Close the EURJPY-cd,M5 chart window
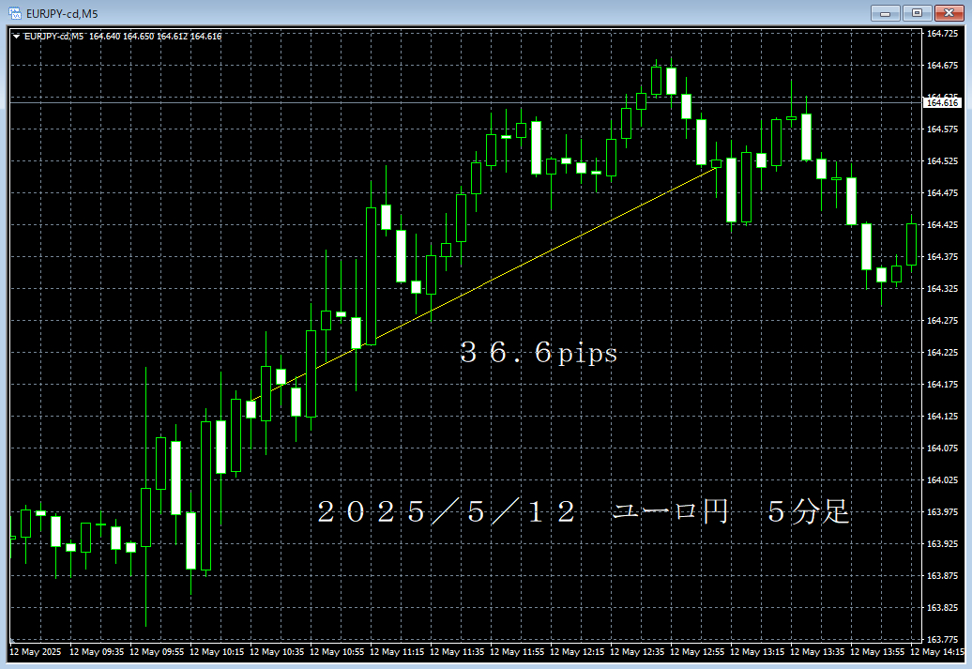Viewport: 972px width, 669px height. [949, 13]
